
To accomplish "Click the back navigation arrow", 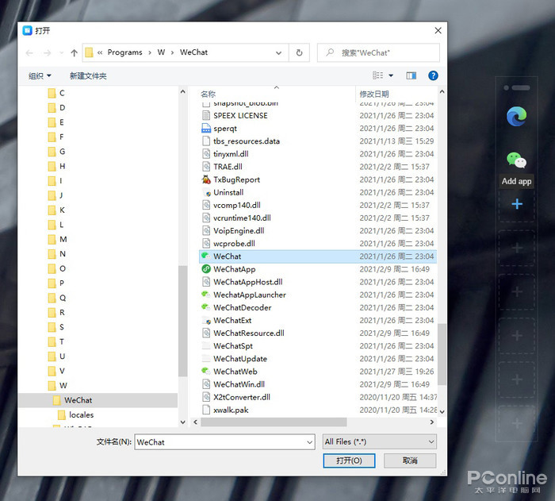I will [29, 53].
